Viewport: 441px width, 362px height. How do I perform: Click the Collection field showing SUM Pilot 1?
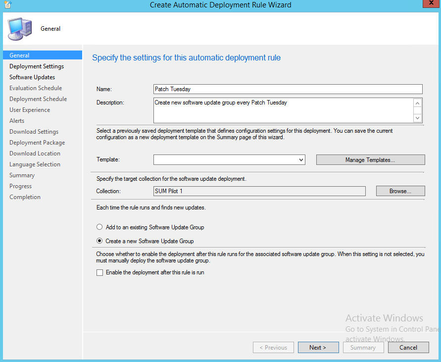(x=259, y=191)
